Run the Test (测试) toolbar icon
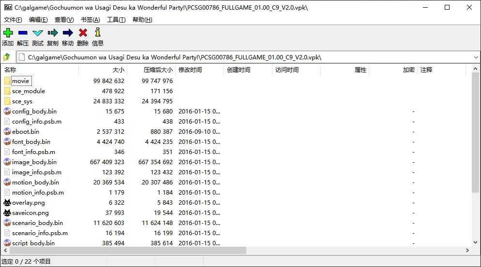The height and width of the screenshot is (267, 481). point(38,33)
